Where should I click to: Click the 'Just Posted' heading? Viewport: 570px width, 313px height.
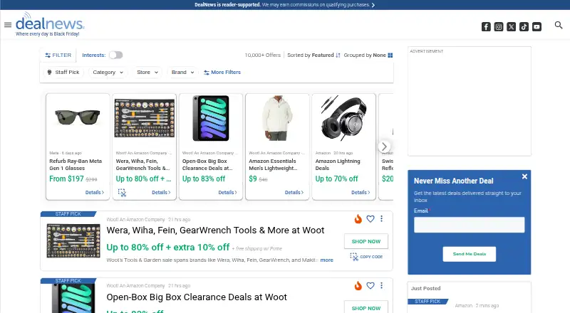425,288
